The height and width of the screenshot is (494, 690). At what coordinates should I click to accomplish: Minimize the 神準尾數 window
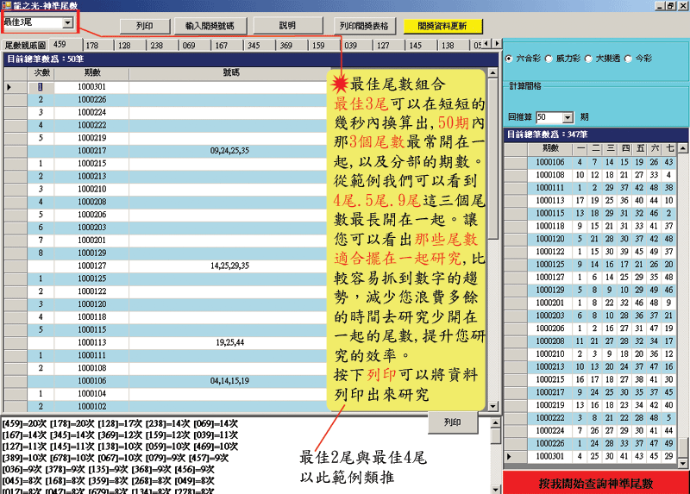coord(659,6)
